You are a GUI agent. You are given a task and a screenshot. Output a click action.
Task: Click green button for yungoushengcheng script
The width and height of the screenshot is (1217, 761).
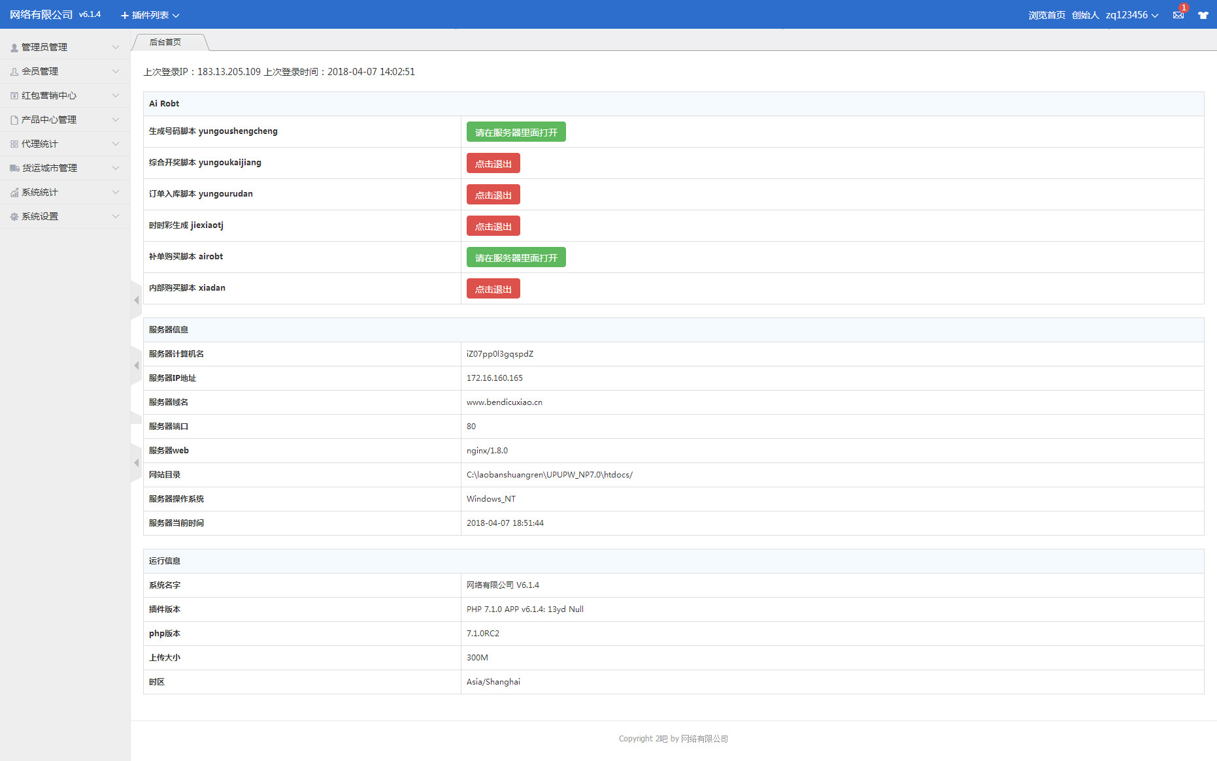pos(516,132)
